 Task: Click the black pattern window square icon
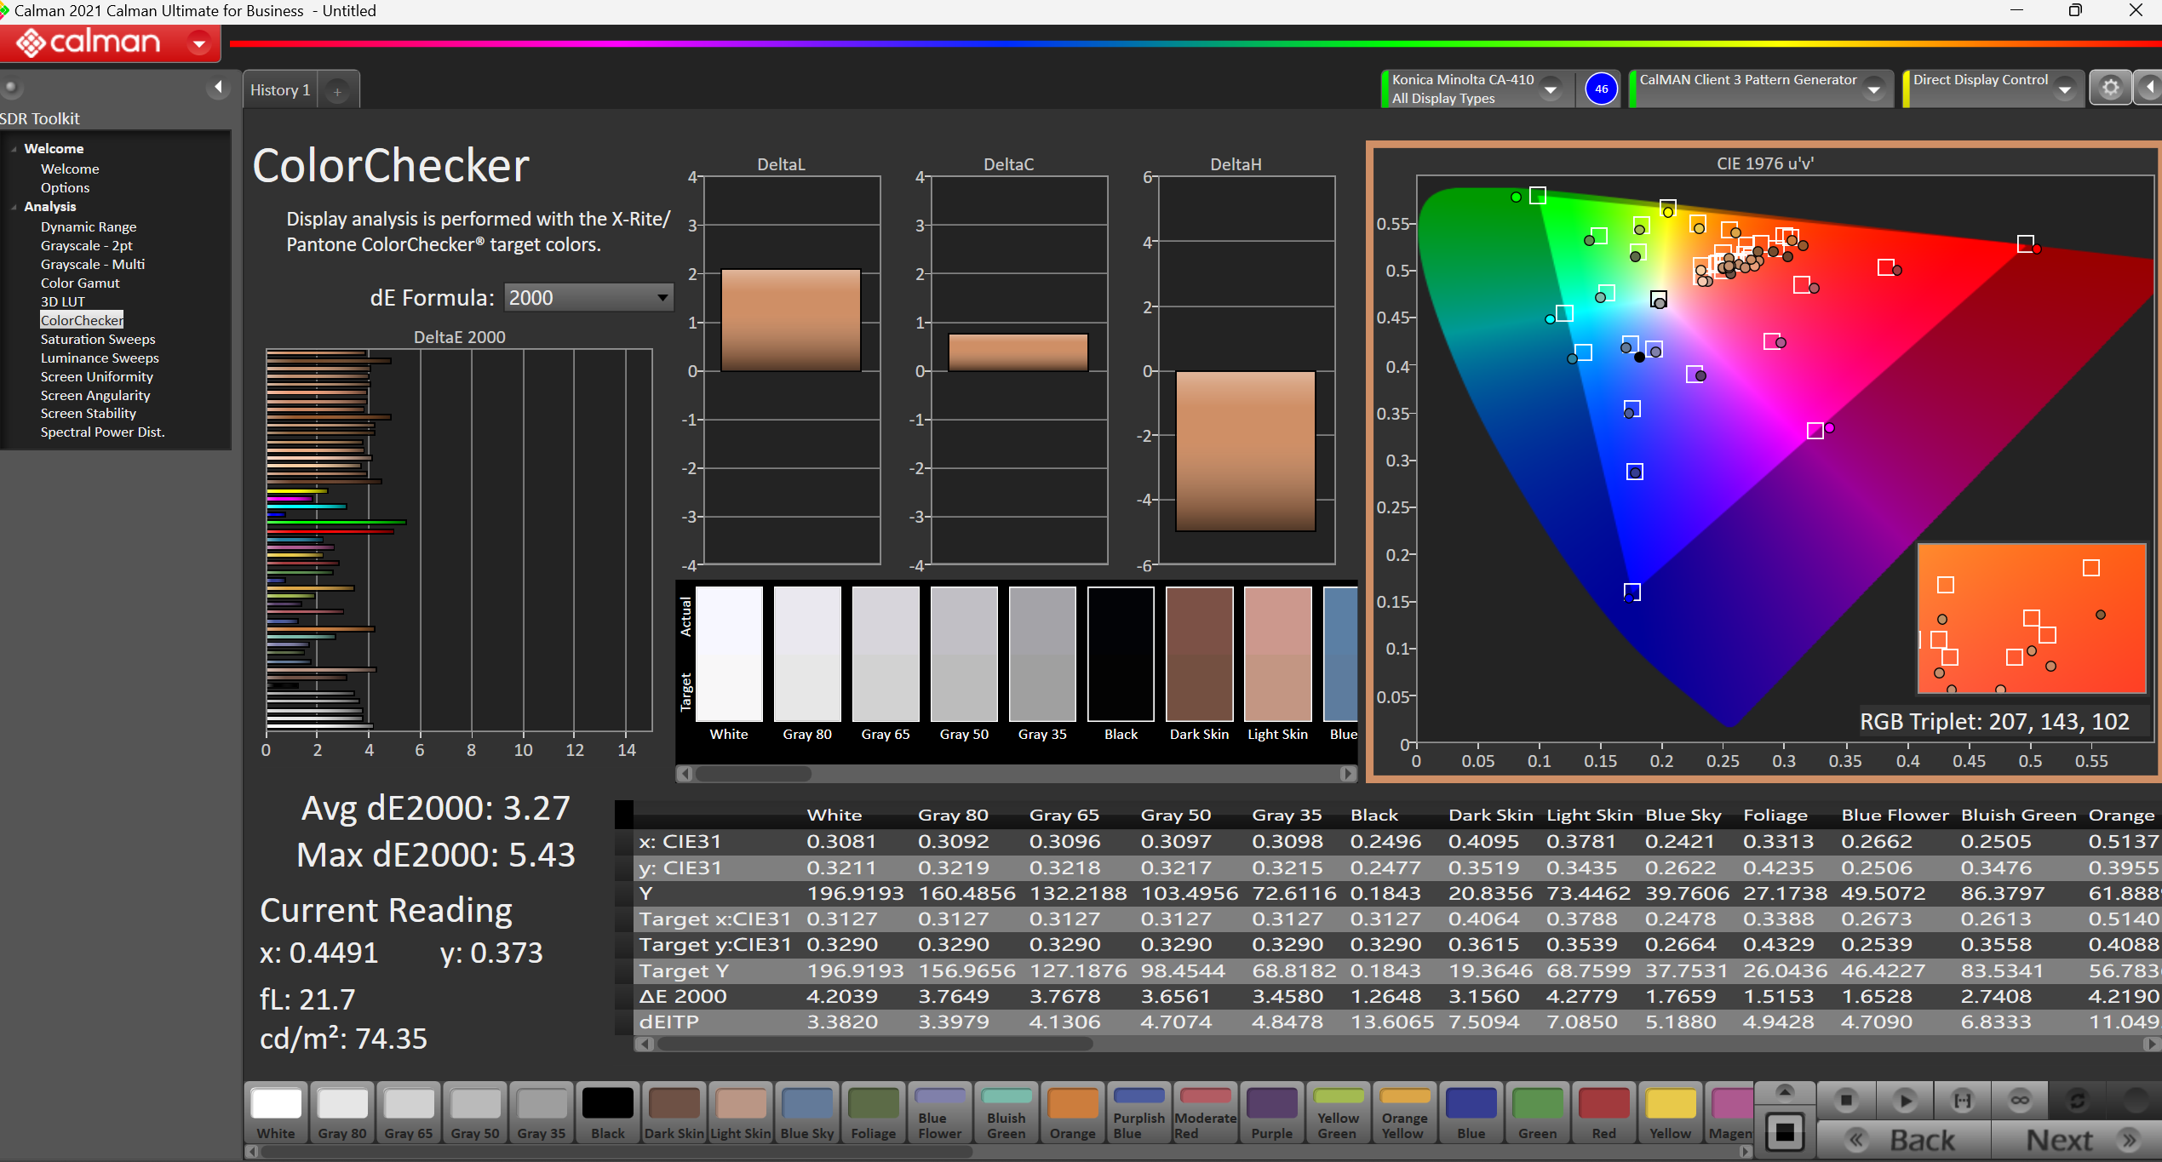[x=1785, y=1133]
